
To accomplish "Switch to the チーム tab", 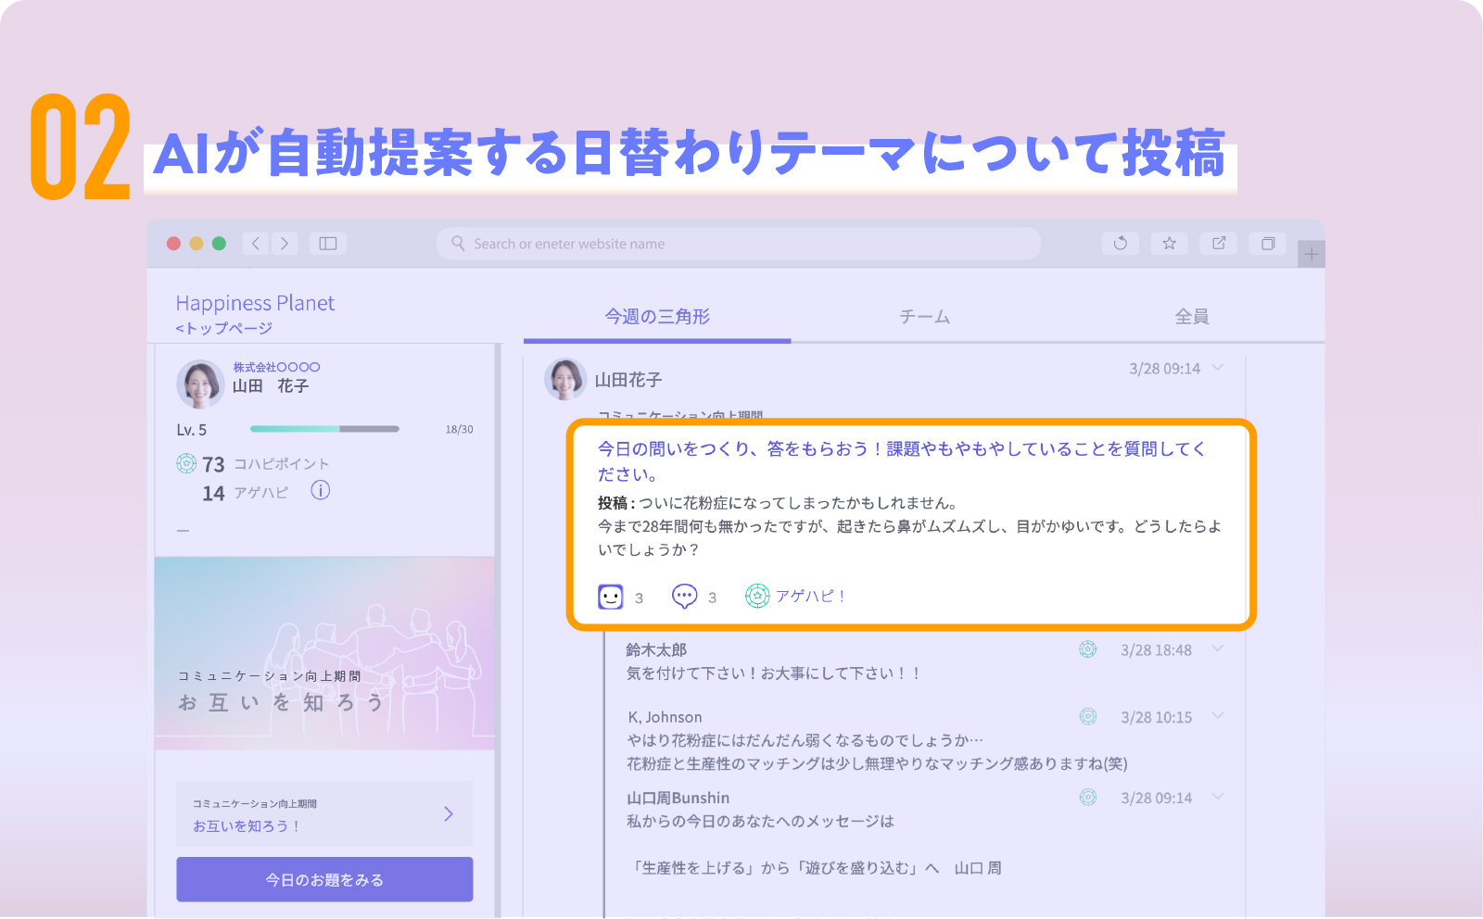I will [x=924, y=317].
